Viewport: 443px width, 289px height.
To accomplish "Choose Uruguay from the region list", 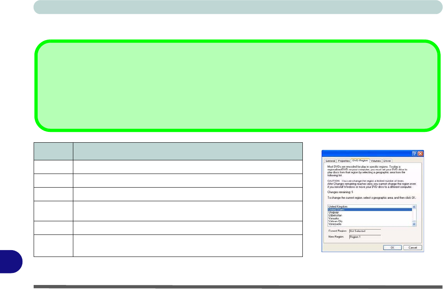I will [370, 212].
